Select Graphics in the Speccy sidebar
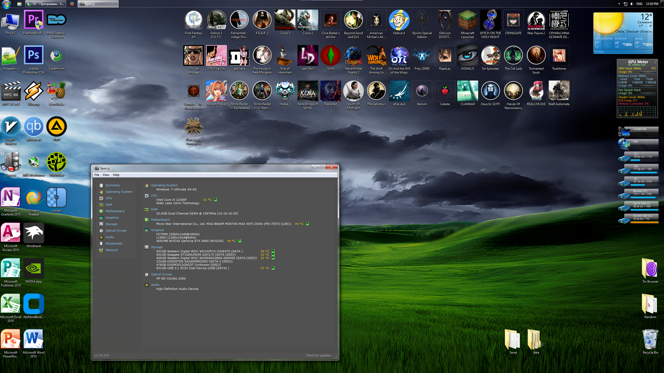Image resolution: width=664 pixels, height=373 pixels. click(x=112, y=218)
